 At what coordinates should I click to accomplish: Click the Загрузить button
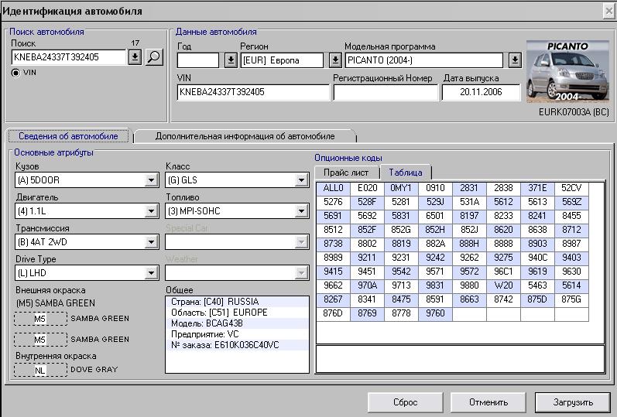click(x=572, y=402)
